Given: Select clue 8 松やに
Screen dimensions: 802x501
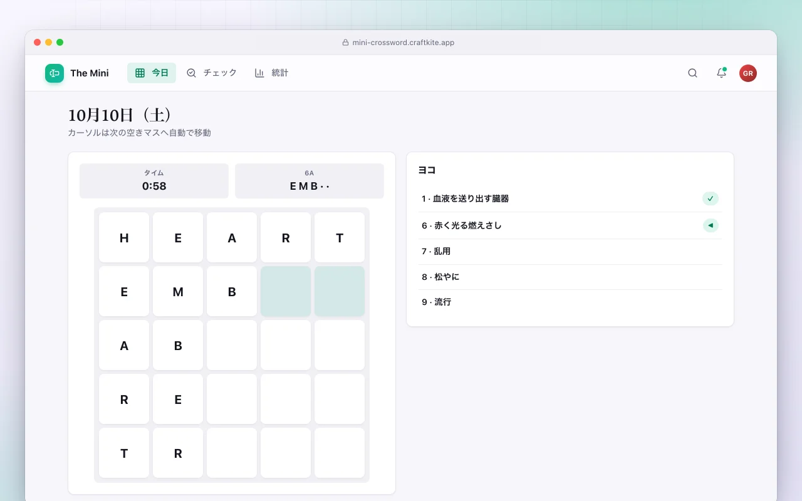Looking at the screenshot, I should (570, 277).
